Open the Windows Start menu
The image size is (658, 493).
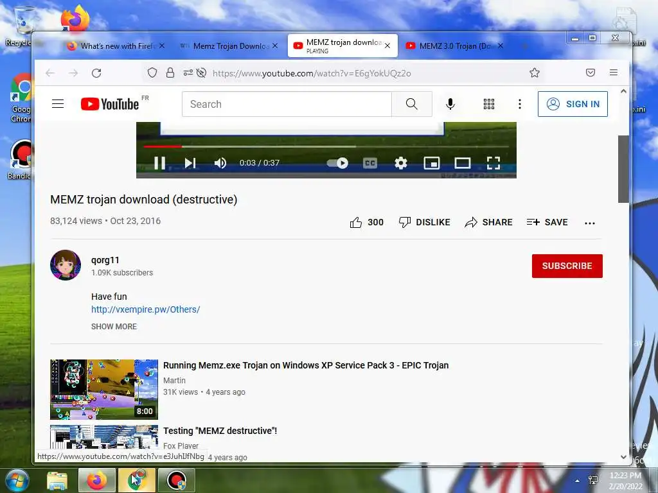(16, 480)
